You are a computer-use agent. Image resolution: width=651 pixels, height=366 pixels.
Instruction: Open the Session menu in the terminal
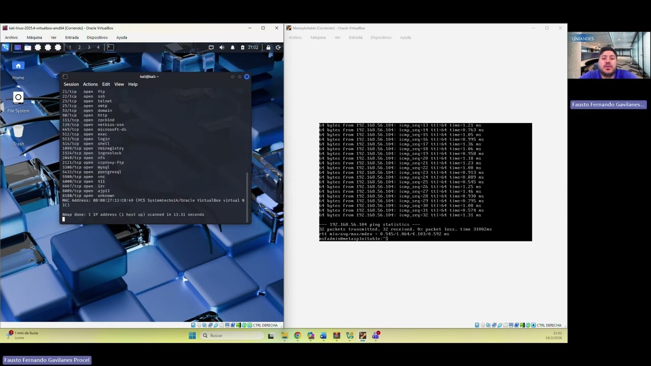point(71,84)
